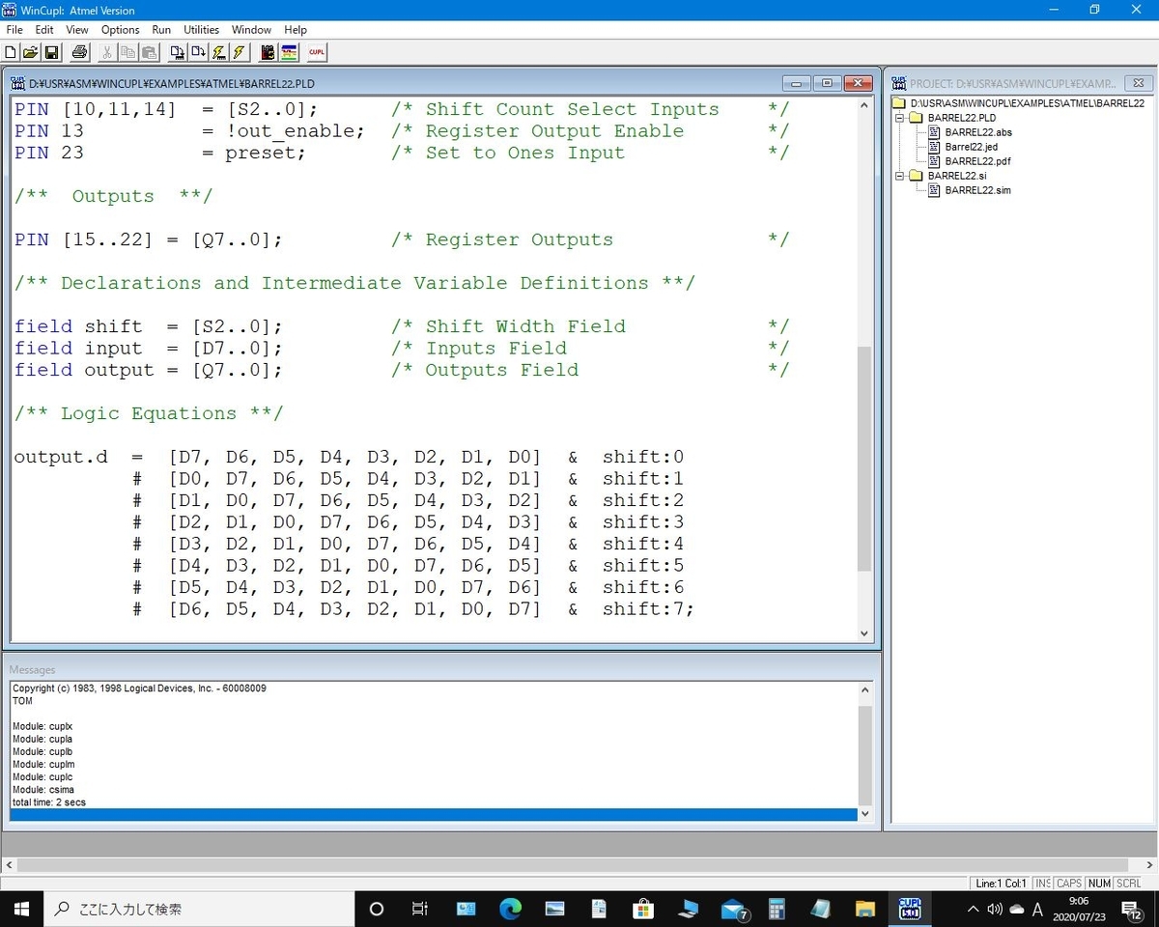Click 'shift:7;' at end of equations
The image size is (1159, 927).
(648, 609)
